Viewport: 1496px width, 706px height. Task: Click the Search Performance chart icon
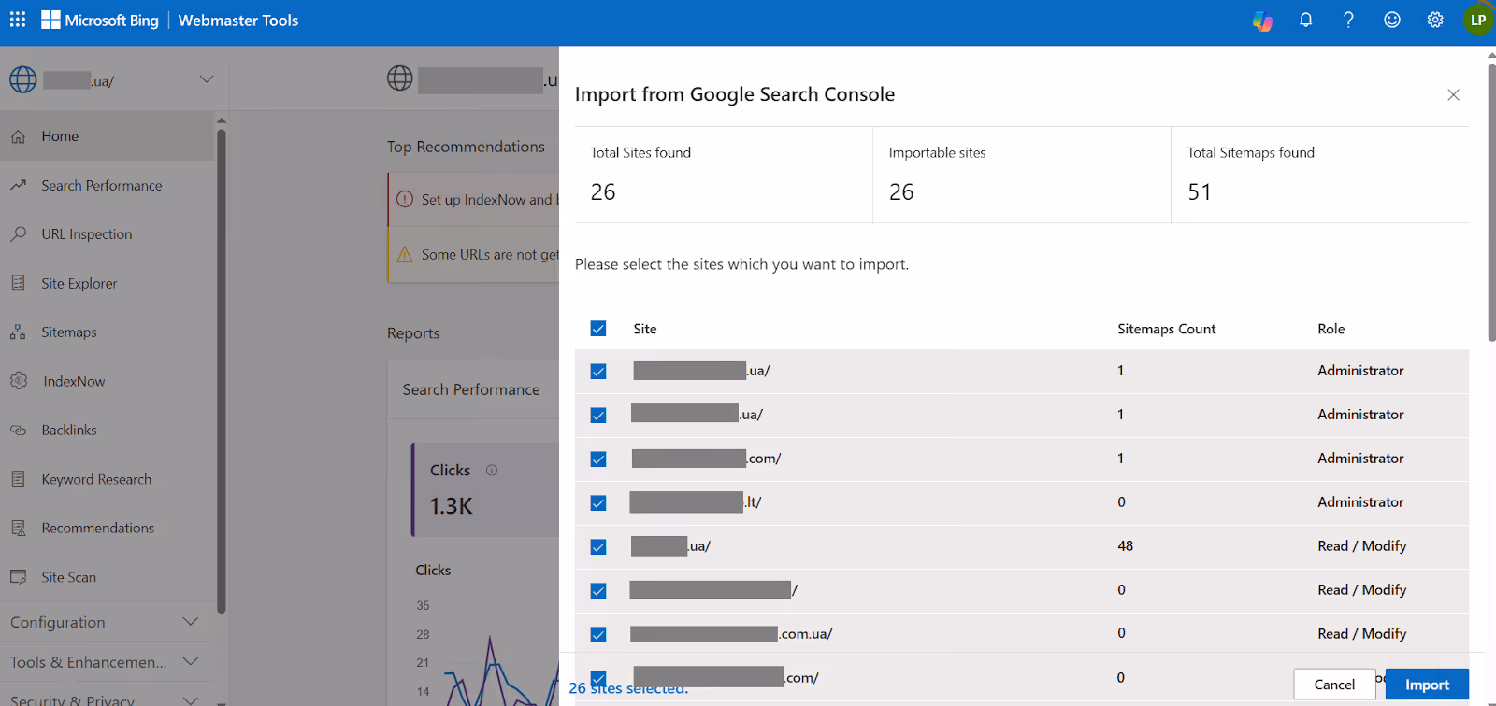coord(18,185)
